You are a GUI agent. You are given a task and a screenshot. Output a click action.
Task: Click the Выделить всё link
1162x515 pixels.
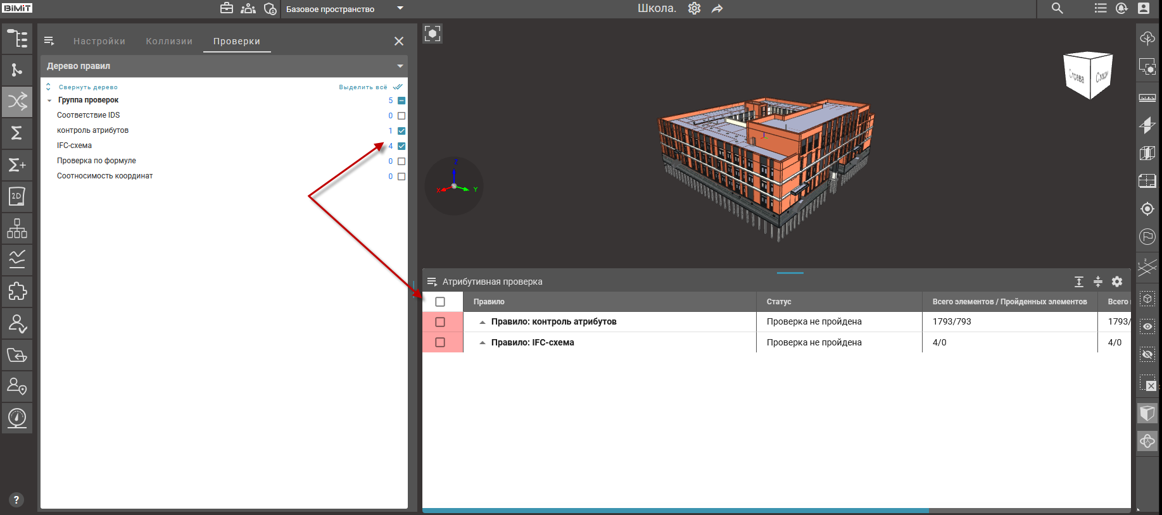click(363, 87)
